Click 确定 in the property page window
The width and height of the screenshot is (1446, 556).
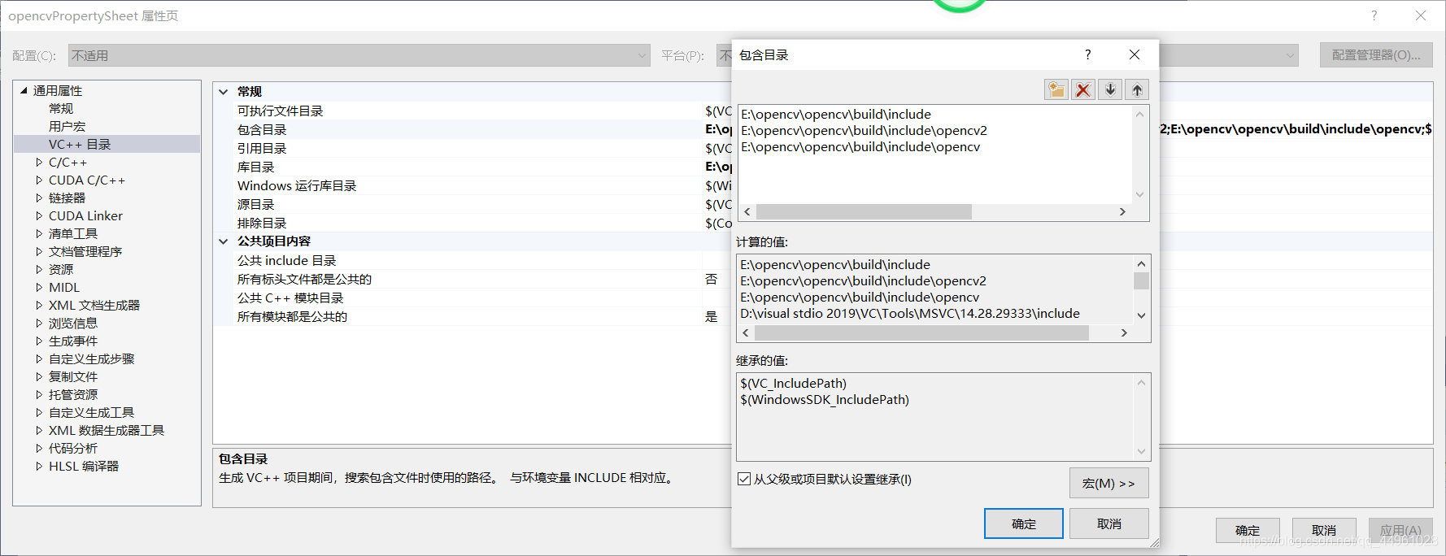pos(1248,530)
